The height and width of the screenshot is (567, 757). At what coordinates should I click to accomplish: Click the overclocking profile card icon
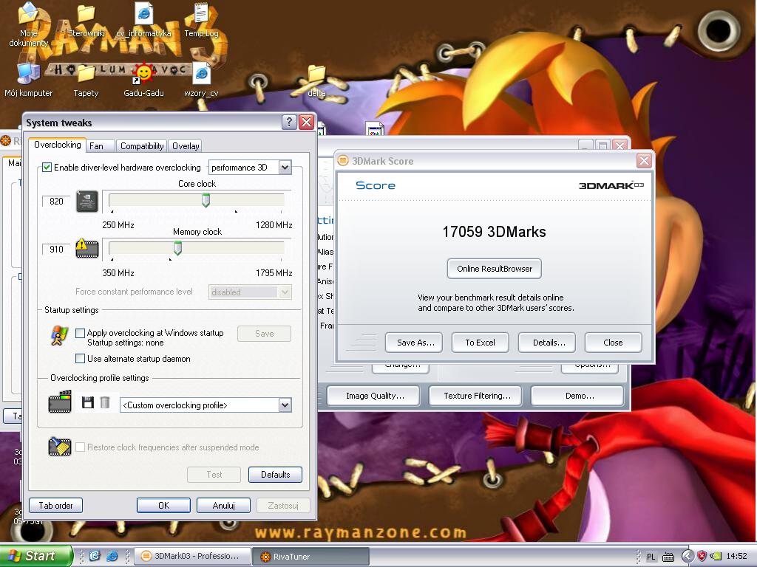pos(60,402)
